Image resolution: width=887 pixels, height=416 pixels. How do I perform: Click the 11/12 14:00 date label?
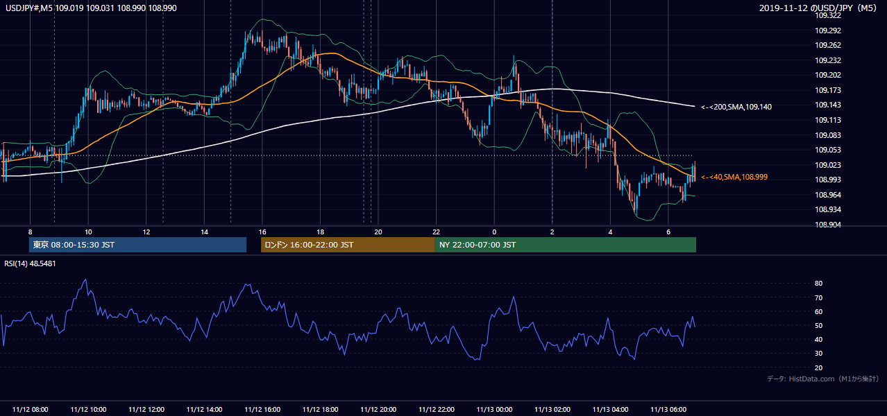click(204, 410)
